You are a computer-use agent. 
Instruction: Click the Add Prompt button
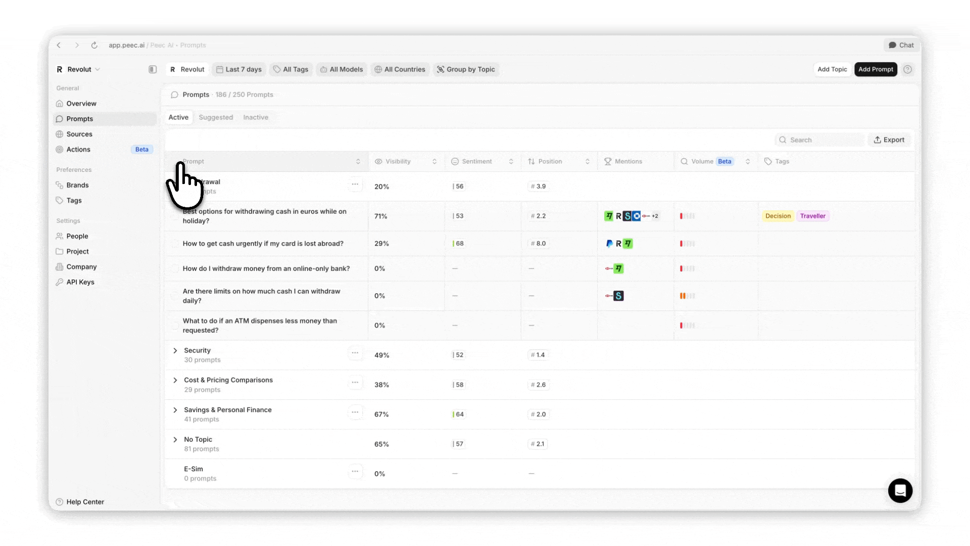coord(876,69)
